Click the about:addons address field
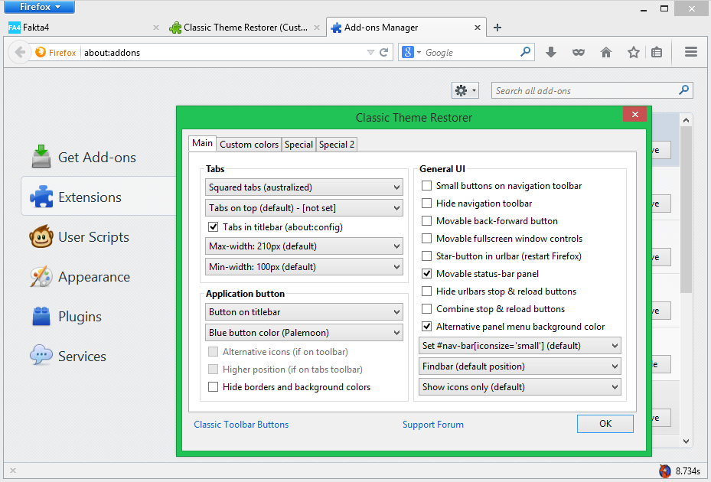This screenshot has width=711, height=482. pyautogui.click(x=224, y=53)
